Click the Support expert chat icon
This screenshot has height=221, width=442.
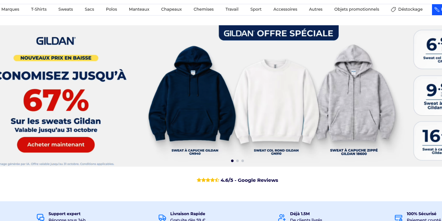tap(40, 217)
